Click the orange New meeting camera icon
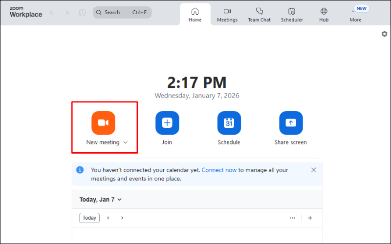Viewport: 391px width, 244px height. (x=103, y=123)
